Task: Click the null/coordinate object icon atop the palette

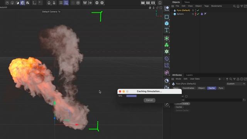Action: tap(167, 8)
